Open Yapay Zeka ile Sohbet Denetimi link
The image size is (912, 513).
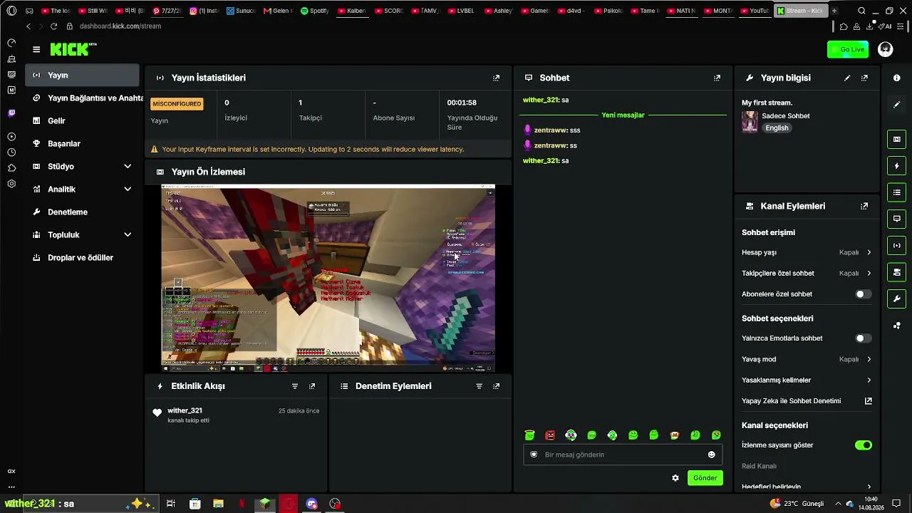click(x=807, y=401)
